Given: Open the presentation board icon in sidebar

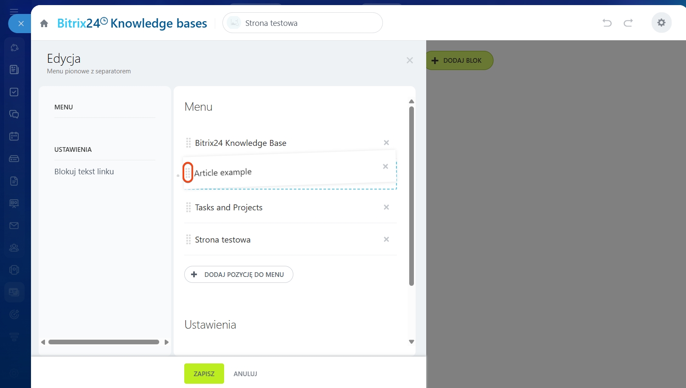Looking at the screenshot, I should click(x=14, y=203).
